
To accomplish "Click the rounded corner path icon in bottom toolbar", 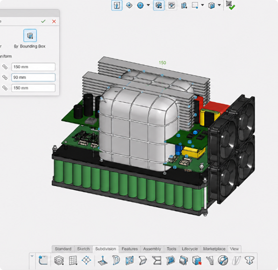I will [x=43, y=260].
